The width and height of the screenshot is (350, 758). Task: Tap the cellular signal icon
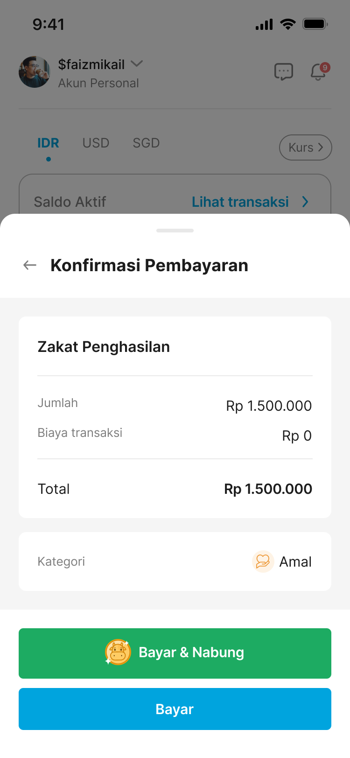coord(264,24)
